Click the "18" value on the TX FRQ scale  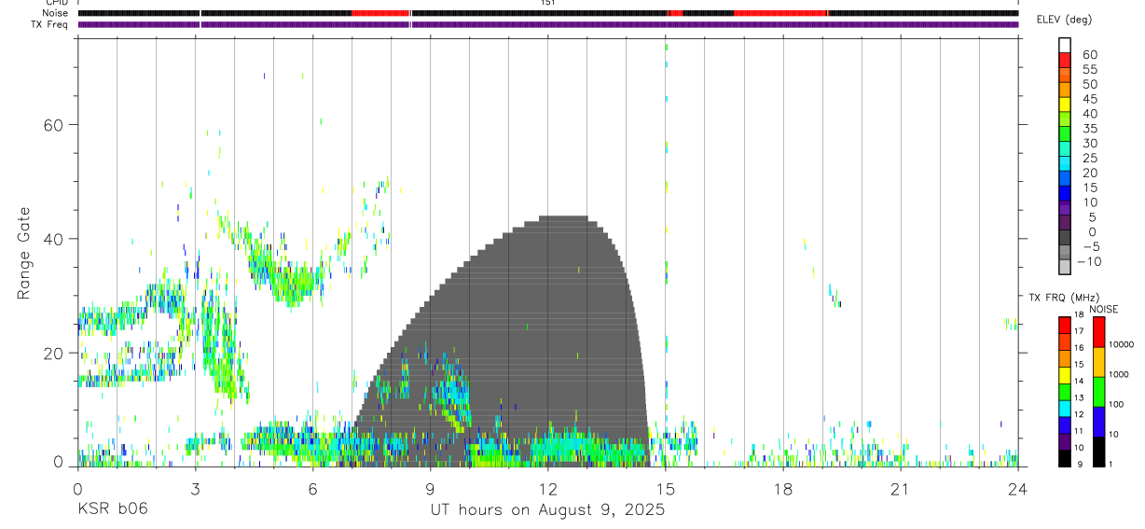pos(1079,314)
